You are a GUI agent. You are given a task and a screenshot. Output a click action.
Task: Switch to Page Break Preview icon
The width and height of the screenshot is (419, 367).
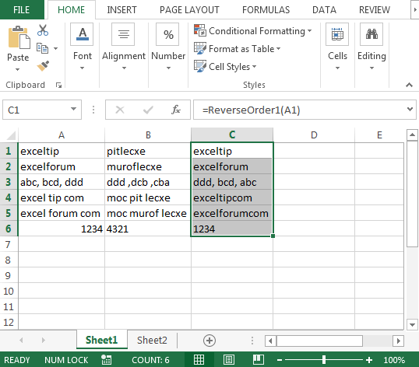point(259,360)
